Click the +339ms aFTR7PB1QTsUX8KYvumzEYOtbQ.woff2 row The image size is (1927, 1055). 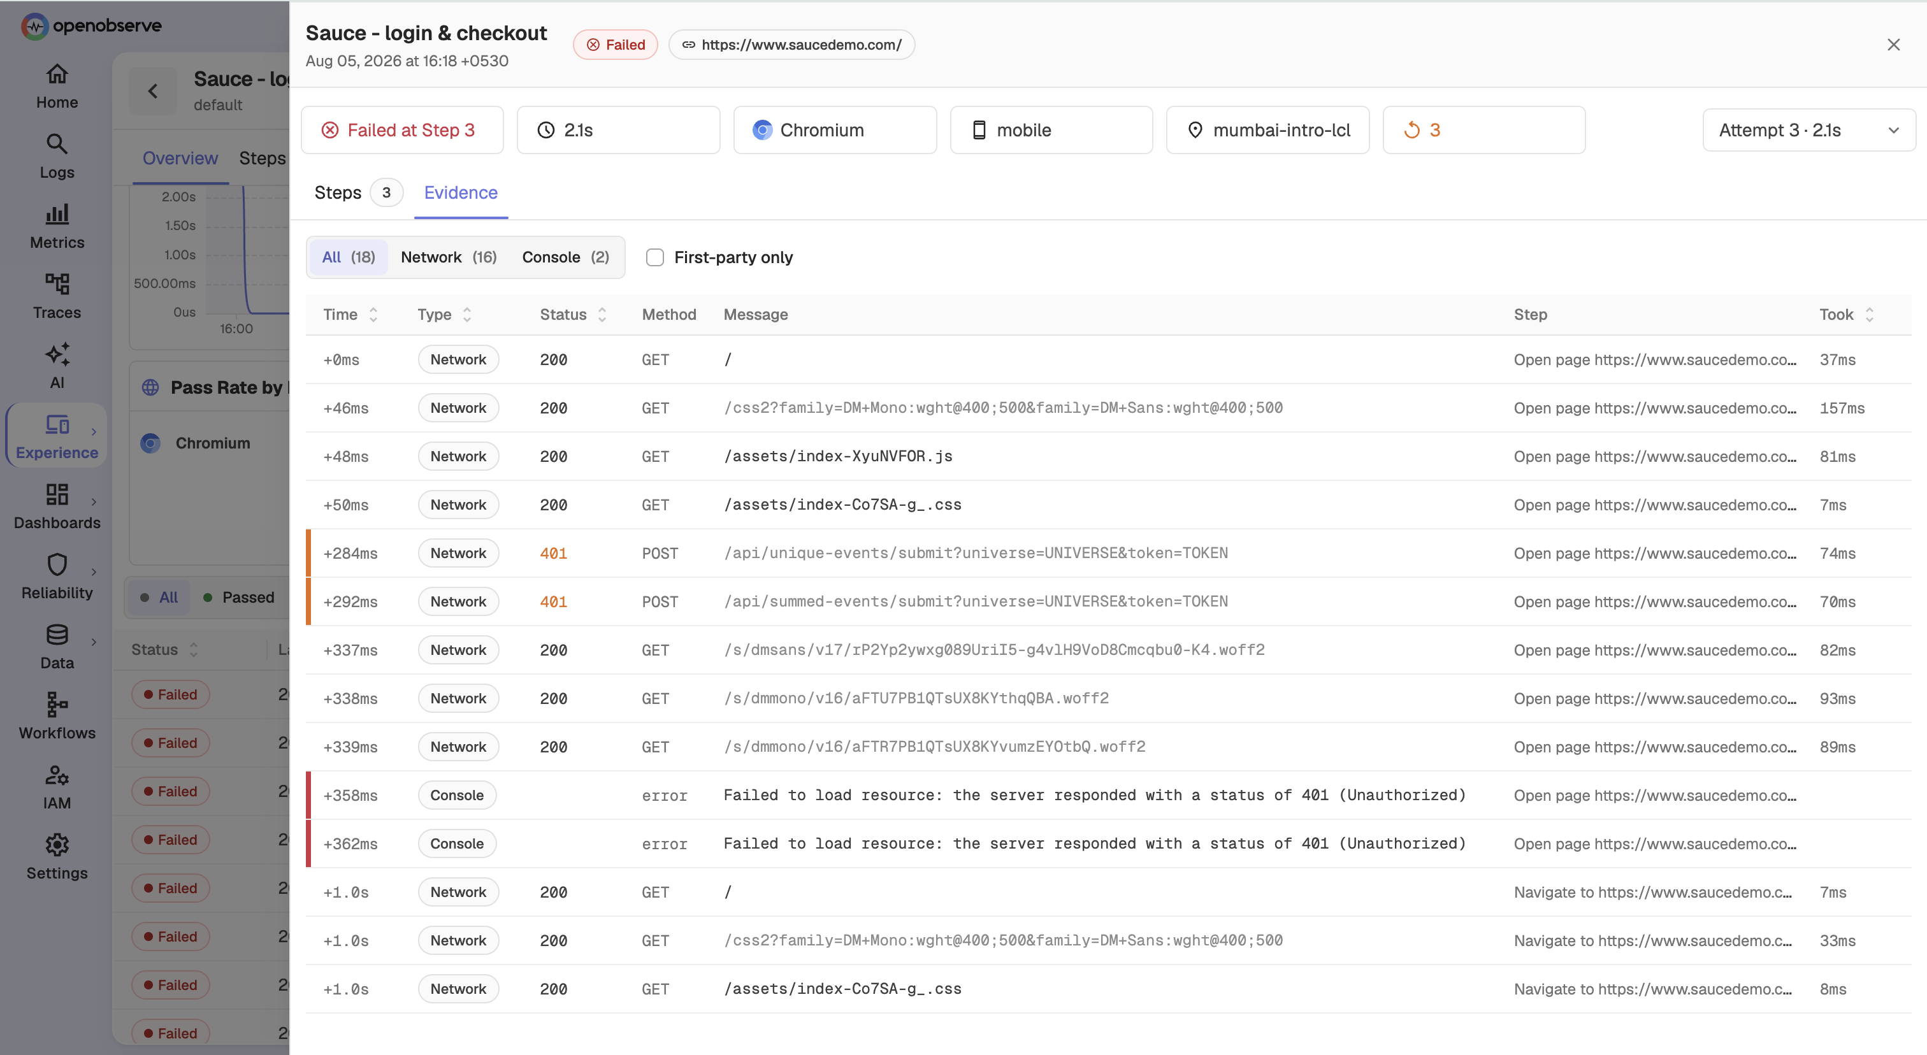1109,747
